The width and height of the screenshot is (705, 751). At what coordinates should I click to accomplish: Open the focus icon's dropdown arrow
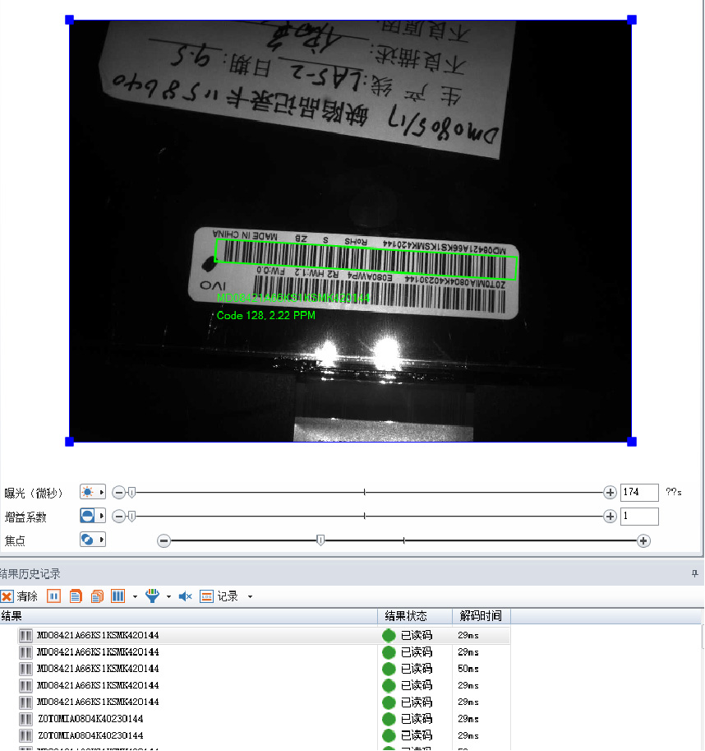pos(101,540)
